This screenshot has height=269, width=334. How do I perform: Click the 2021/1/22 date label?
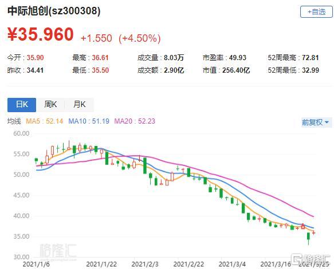coord(101,264)
